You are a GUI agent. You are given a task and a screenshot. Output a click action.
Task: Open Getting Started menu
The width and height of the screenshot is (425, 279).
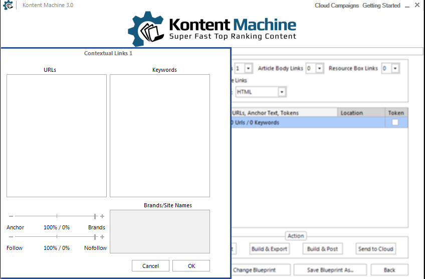click(381, 6)
